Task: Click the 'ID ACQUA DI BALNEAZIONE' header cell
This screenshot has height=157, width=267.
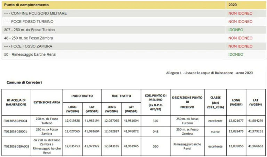Action: click(16, 102)
